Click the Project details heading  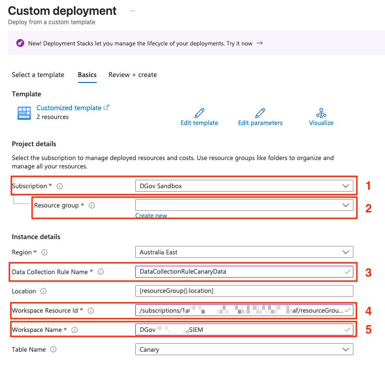pos(34,144)
